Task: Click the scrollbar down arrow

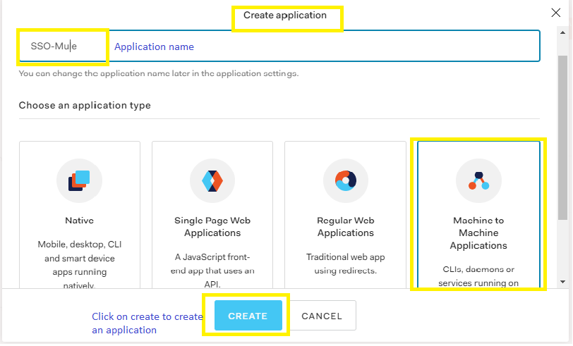Action: point(562,282)
